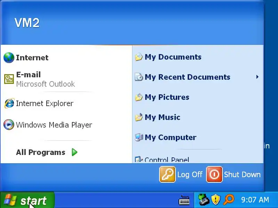
Task: Click the 9:07 AM taskbar clock
Action: pos(255,200)
